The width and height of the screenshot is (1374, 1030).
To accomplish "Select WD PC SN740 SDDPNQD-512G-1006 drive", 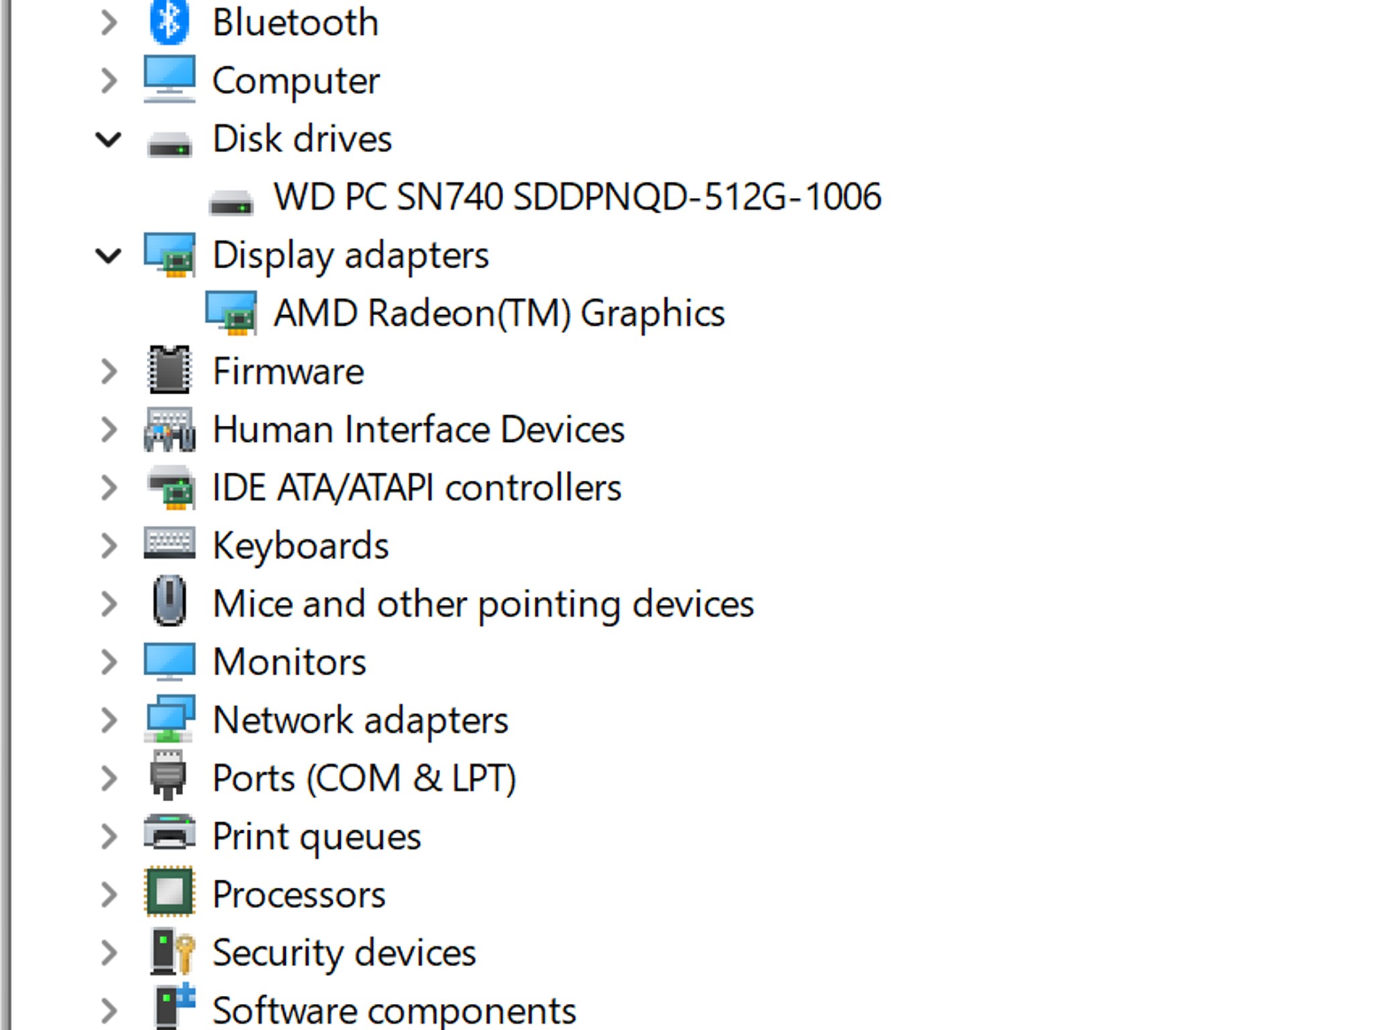I will [578, 197].
